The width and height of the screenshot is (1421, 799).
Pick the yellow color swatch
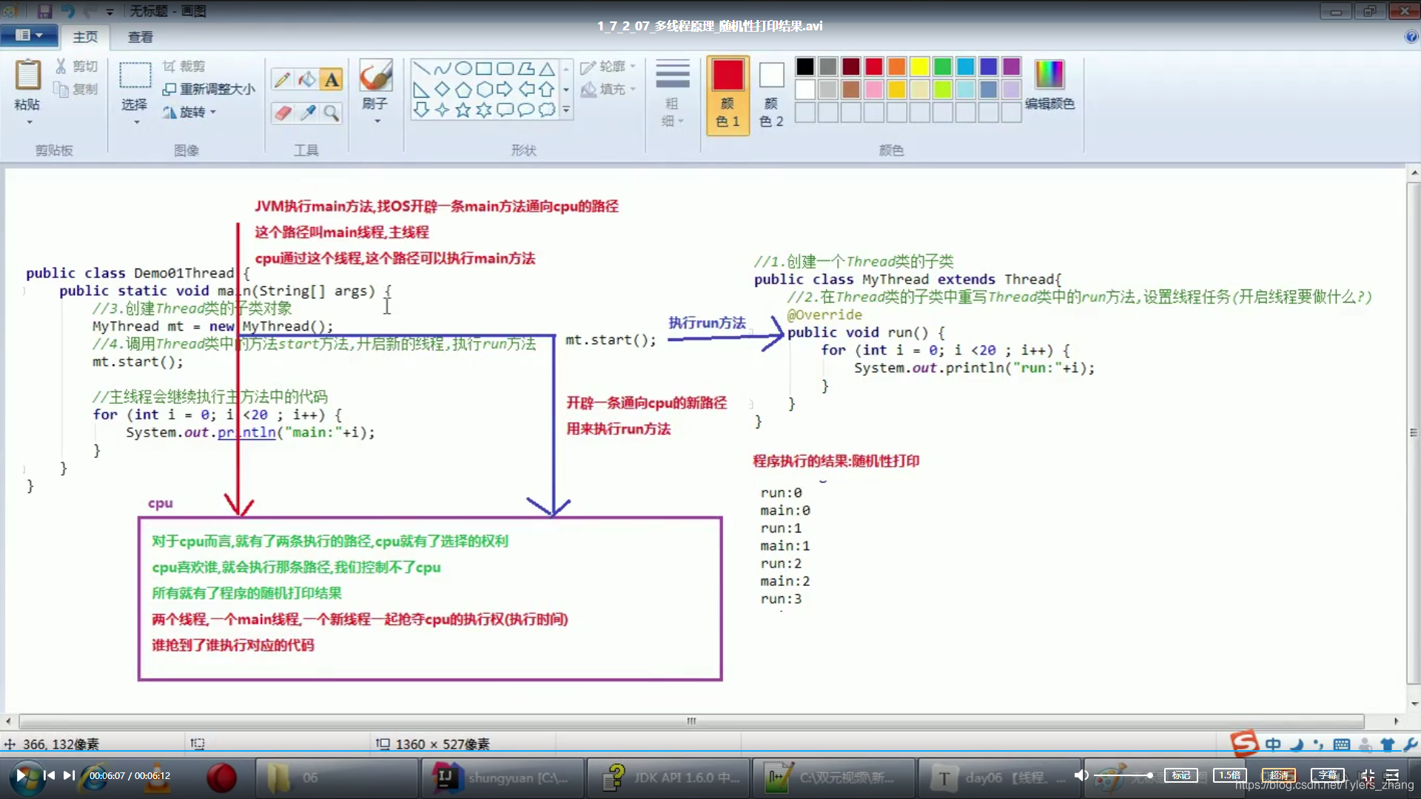[919, 67]
